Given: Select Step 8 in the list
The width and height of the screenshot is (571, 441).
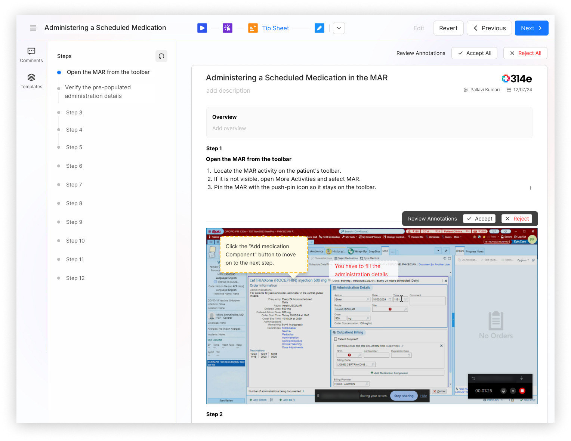Looking at the screenshot, I should (x=74, y=203).
